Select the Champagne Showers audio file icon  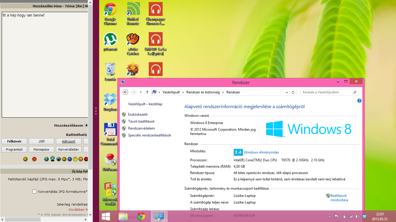tap(155, 14)
